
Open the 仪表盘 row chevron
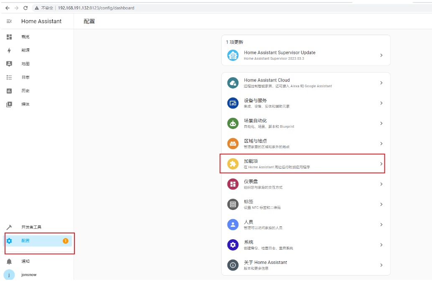pos(381,184)
